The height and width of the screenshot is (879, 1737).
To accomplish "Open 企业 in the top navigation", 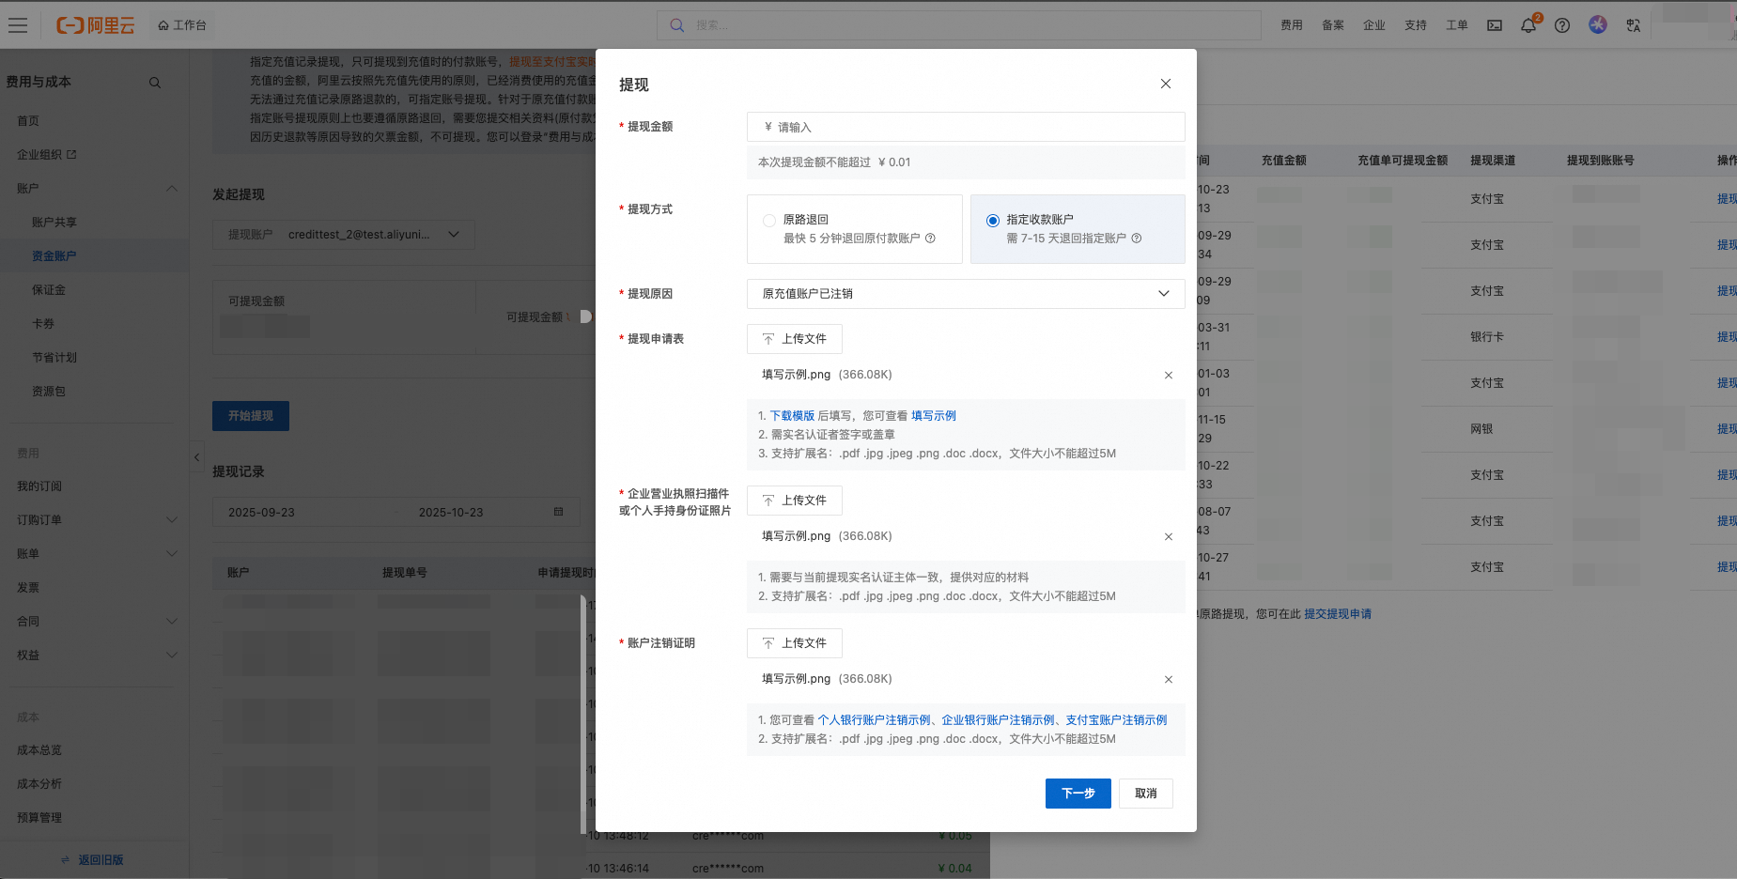I will click(1374, 25).
